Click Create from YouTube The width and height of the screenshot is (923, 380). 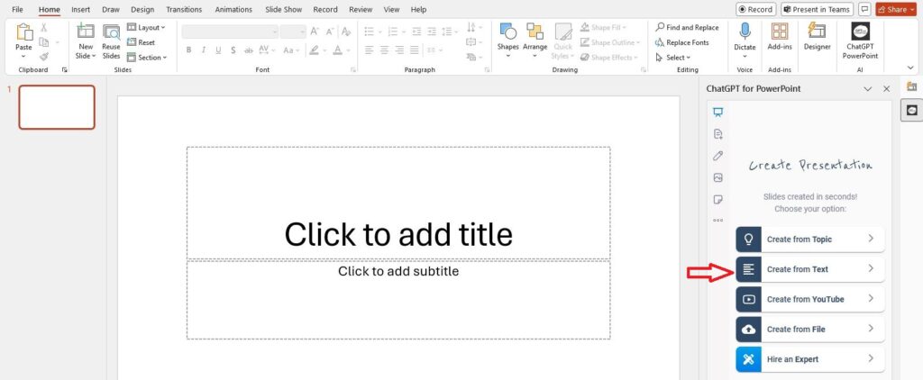pyautogui.click(x=810, y=300)
